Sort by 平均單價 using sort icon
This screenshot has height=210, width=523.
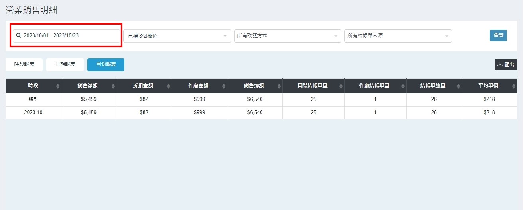tap(514, 86)
